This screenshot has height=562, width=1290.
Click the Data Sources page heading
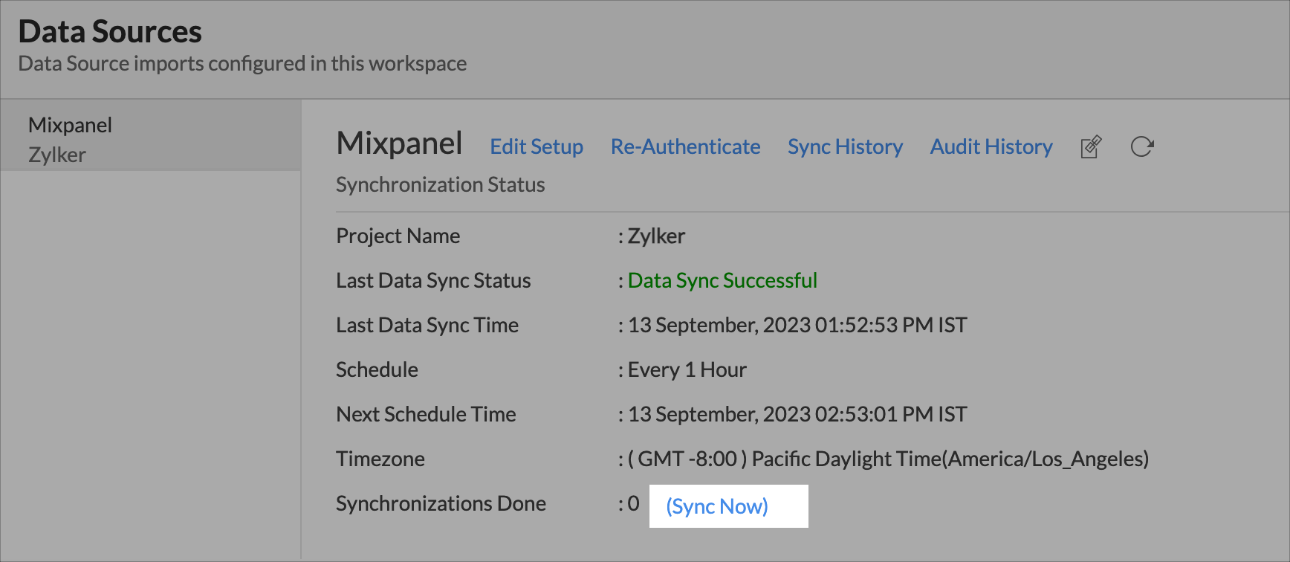[110, 32]
